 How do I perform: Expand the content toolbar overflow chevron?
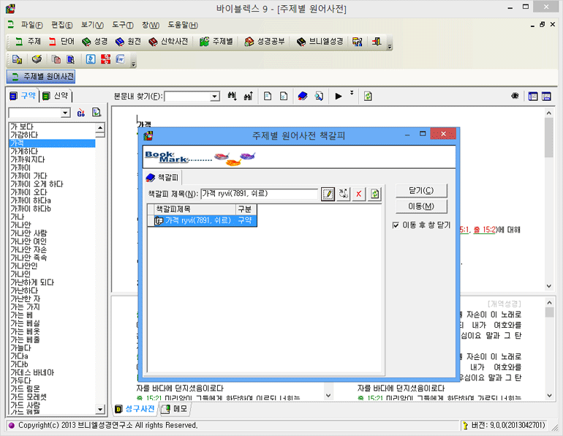pos(352,93)
